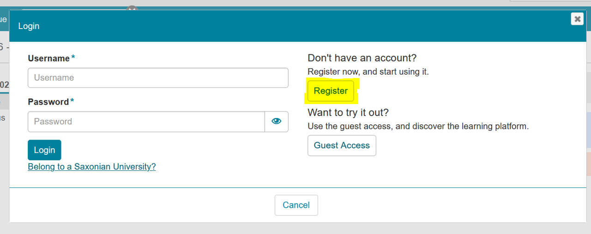
Task: Click the 'Register now, and start using it.' text
Action: click(x=368, y=72)
